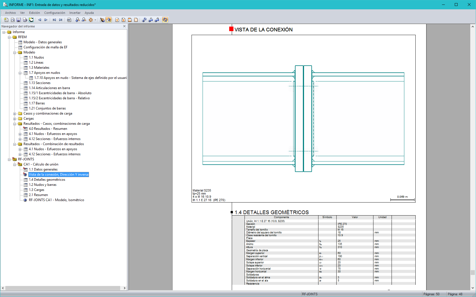This screenshot has width=476, height=297.
Task: Collapse the RF-JOINTS folder node
Action: 9,160
